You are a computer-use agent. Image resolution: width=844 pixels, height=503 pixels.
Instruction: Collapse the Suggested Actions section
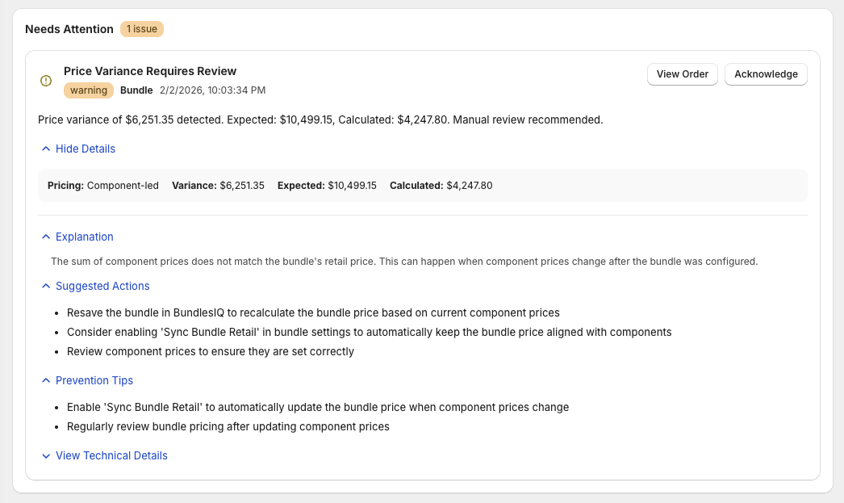102,286
